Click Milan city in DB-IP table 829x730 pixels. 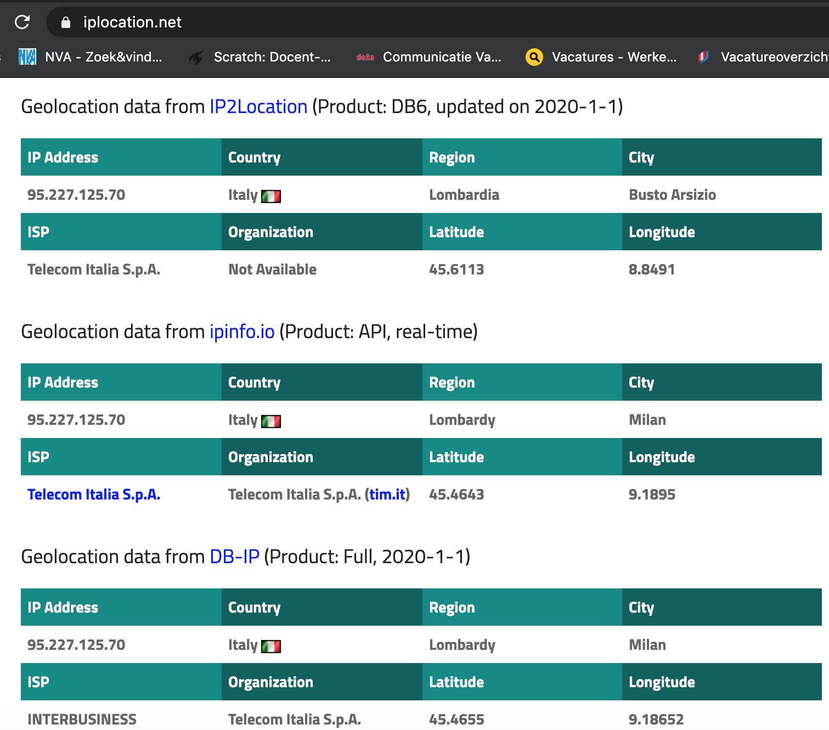click(x=647, y=645)
